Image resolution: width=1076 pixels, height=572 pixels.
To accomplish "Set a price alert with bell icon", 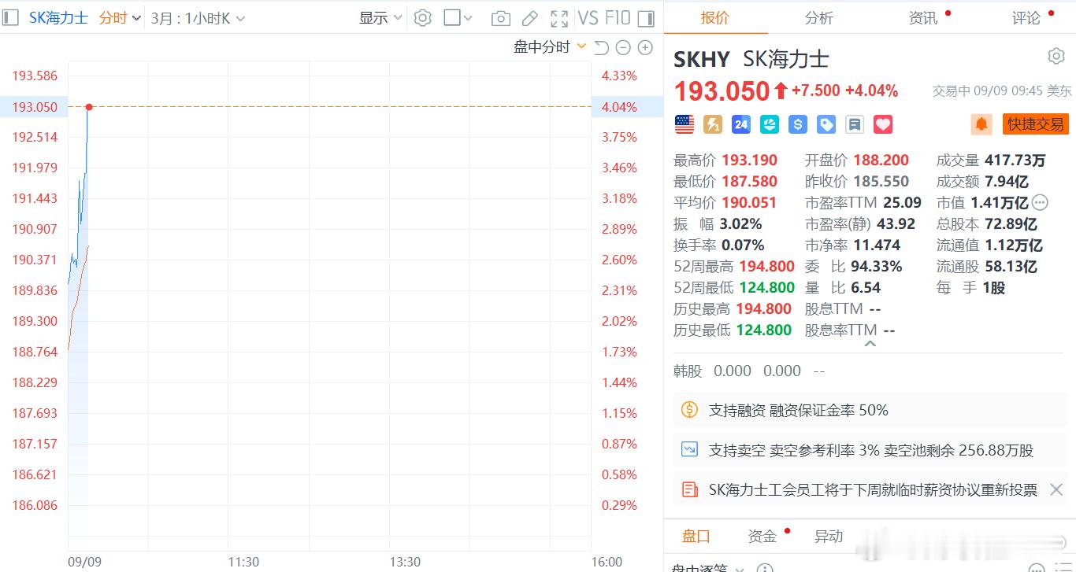I will pos(981,124).
